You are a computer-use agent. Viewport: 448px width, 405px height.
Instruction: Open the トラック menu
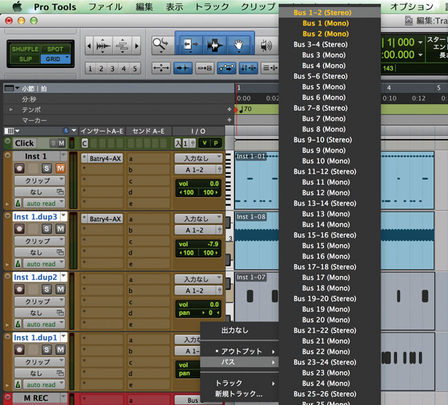[x=212, y=7]
